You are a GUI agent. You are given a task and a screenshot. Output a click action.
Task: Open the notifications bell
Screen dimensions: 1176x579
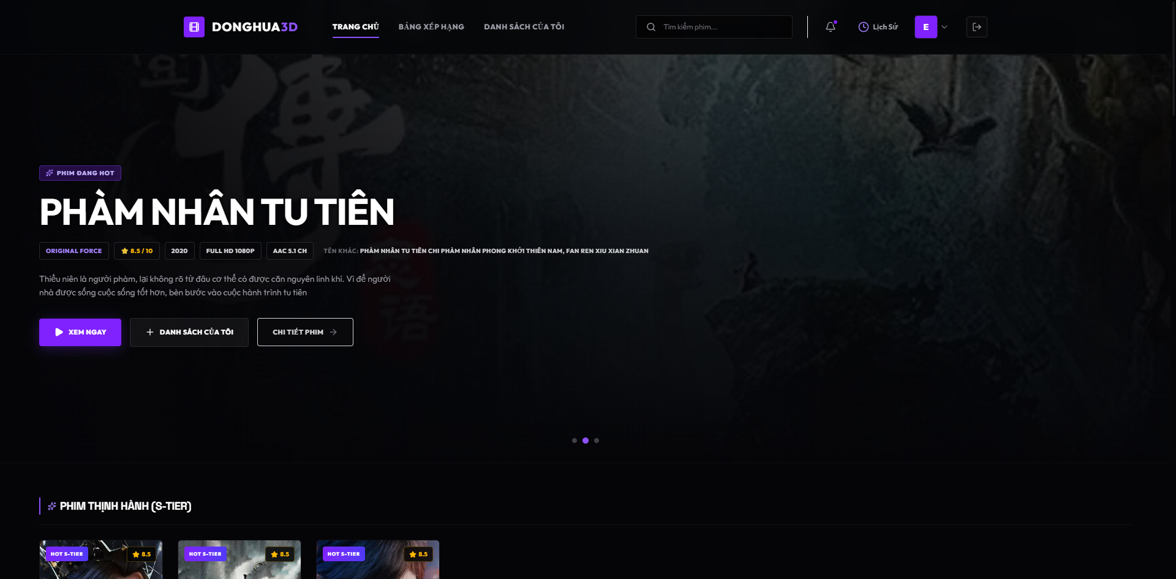[x=831, y=27]
